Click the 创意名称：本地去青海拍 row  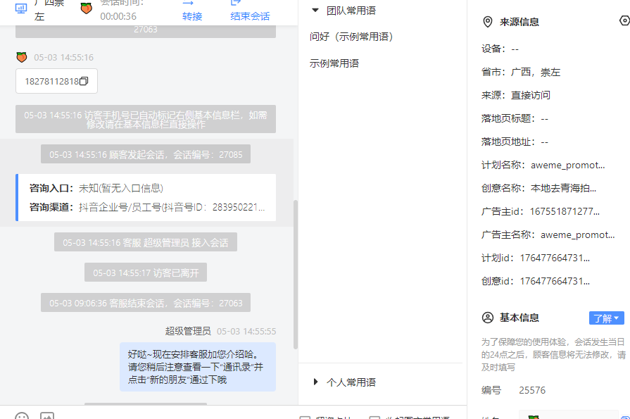pos(538,188)
